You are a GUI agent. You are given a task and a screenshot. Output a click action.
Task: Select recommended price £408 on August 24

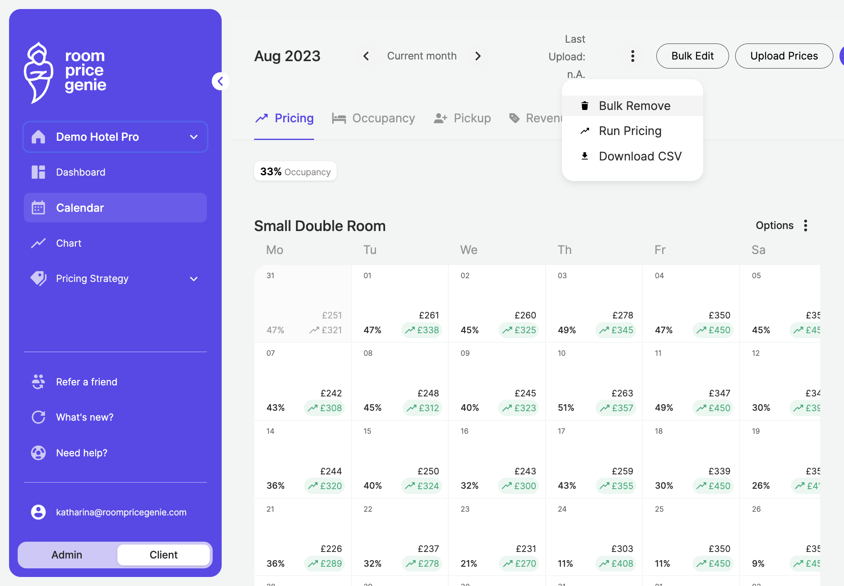point(616,563)
